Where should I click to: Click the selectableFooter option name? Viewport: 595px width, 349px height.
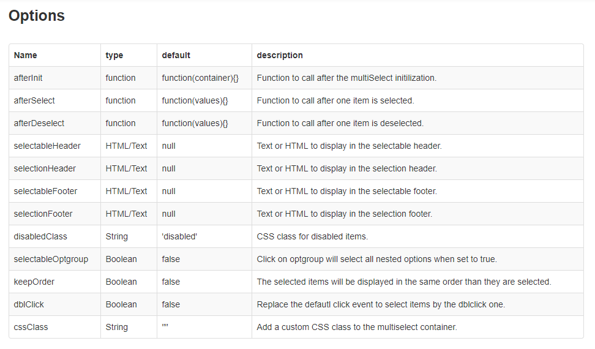point(45,191)
